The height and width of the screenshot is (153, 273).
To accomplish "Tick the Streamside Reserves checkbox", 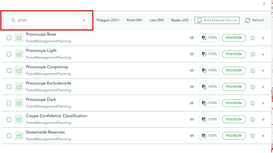I will tap(9, 136).
